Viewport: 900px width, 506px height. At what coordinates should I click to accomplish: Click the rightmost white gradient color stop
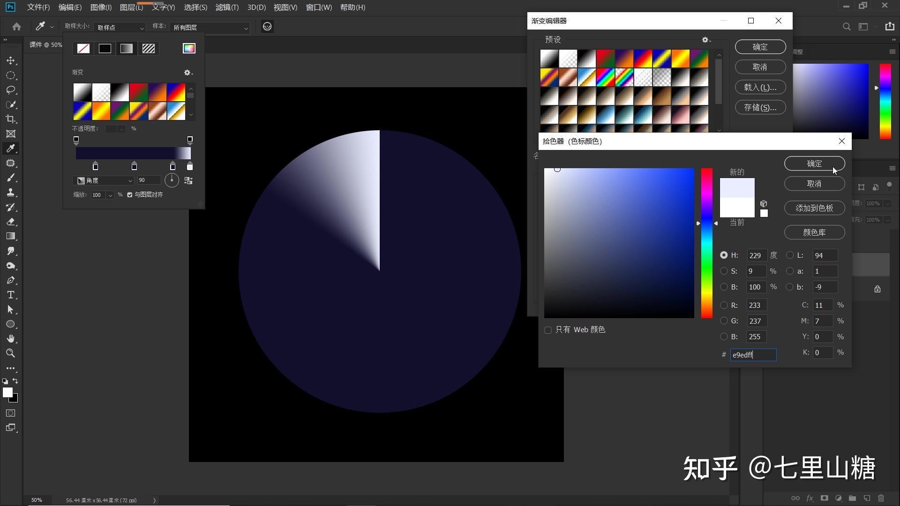[x=190, y=166]
